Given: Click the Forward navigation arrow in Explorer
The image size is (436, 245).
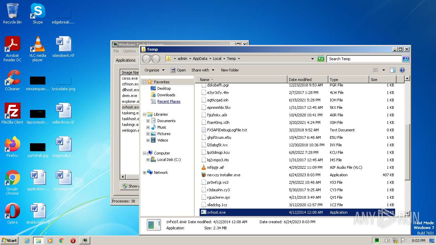Looking at the screenshot, I should click(x=156, y=59).
